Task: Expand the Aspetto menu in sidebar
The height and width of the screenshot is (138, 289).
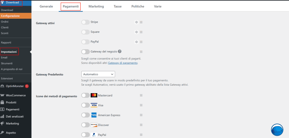Action: tap(11, 133)
